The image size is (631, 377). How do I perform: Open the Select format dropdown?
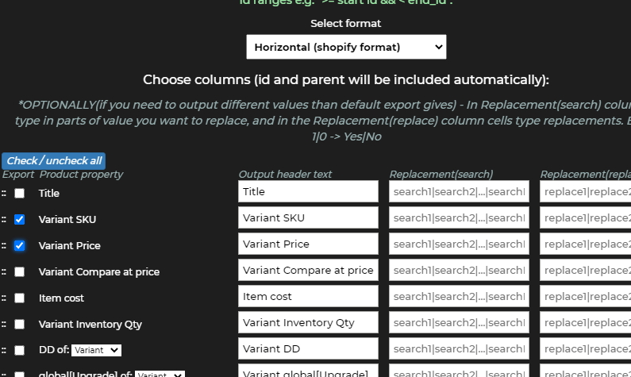tap(346, 47)
